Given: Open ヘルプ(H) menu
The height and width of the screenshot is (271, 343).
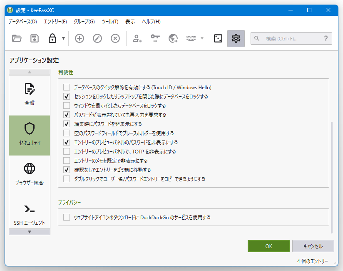Looking at the screenshot, I should [151, 21].
